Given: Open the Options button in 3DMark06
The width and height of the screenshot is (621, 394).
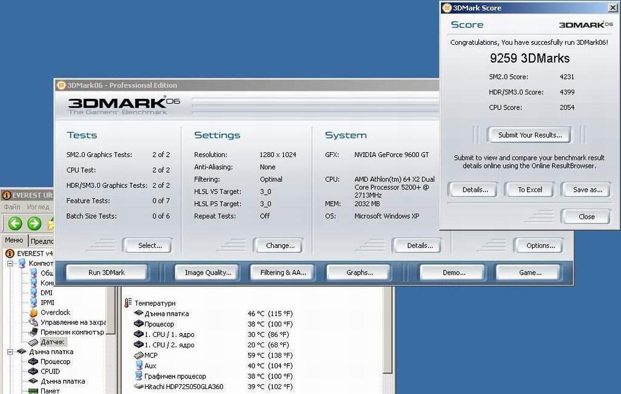Looking at the screenshot, I should (540, 245).
